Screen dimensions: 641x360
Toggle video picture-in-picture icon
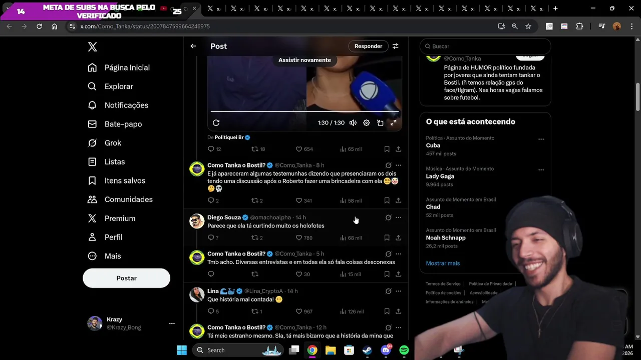click(x=380, y=122)
